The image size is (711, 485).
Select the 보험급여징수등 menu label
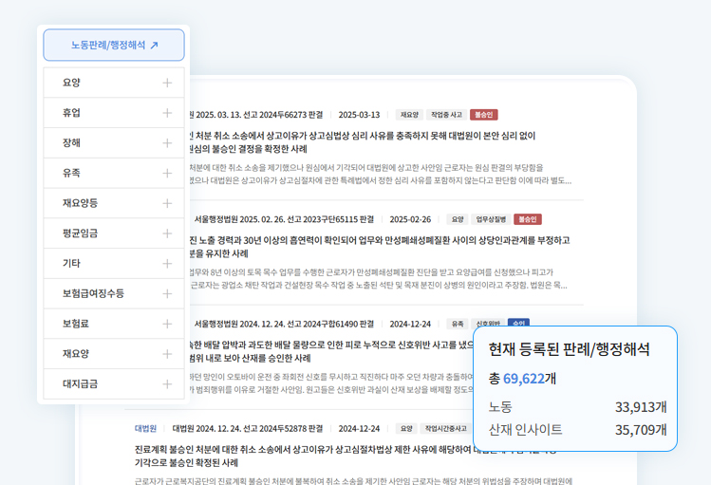click(x=93, y=293)
